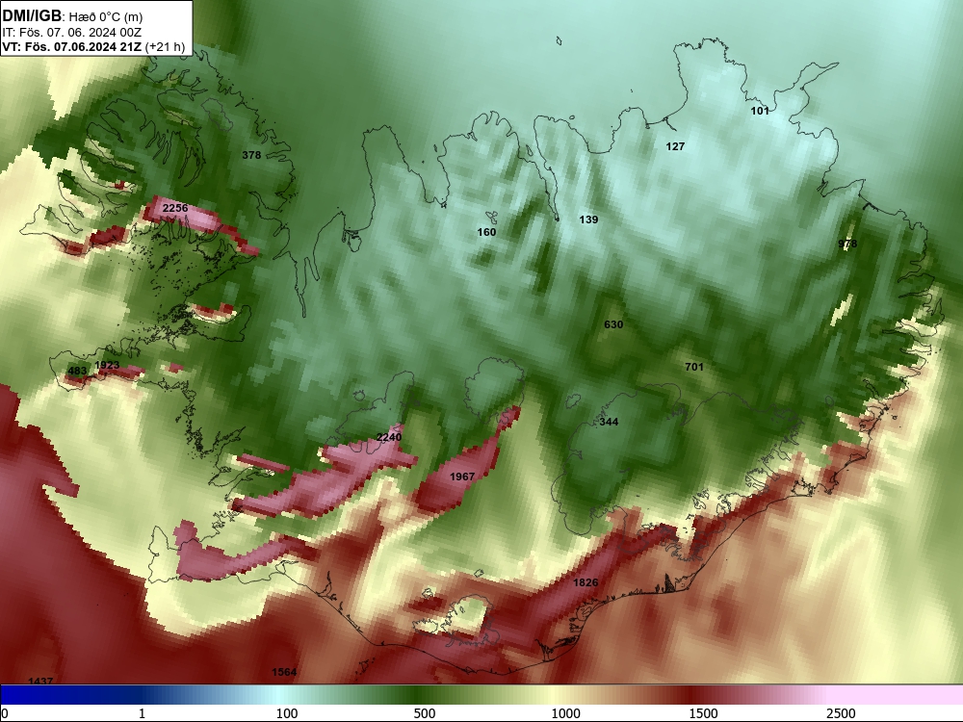
Task: Click the map value 139
Action: coord(588,219)
